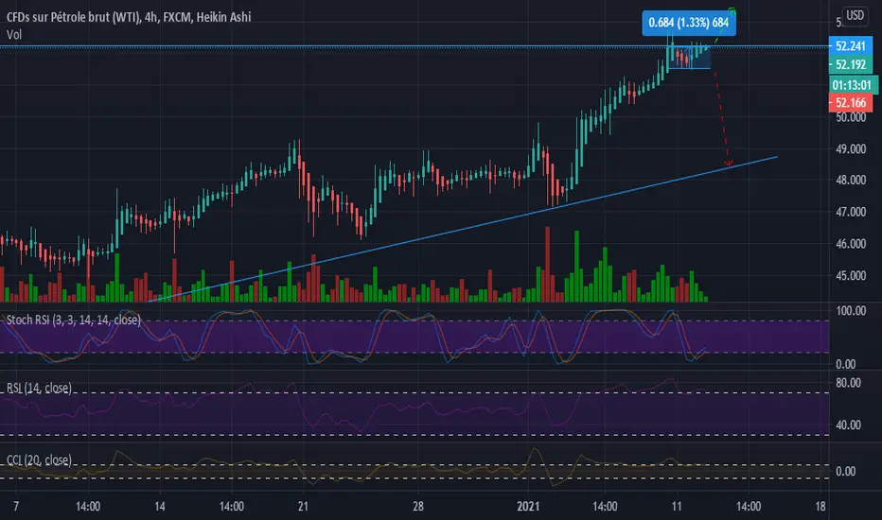Click the 01:13:01 countdown label
Screen dimensions: 882x520
[852, 85]
